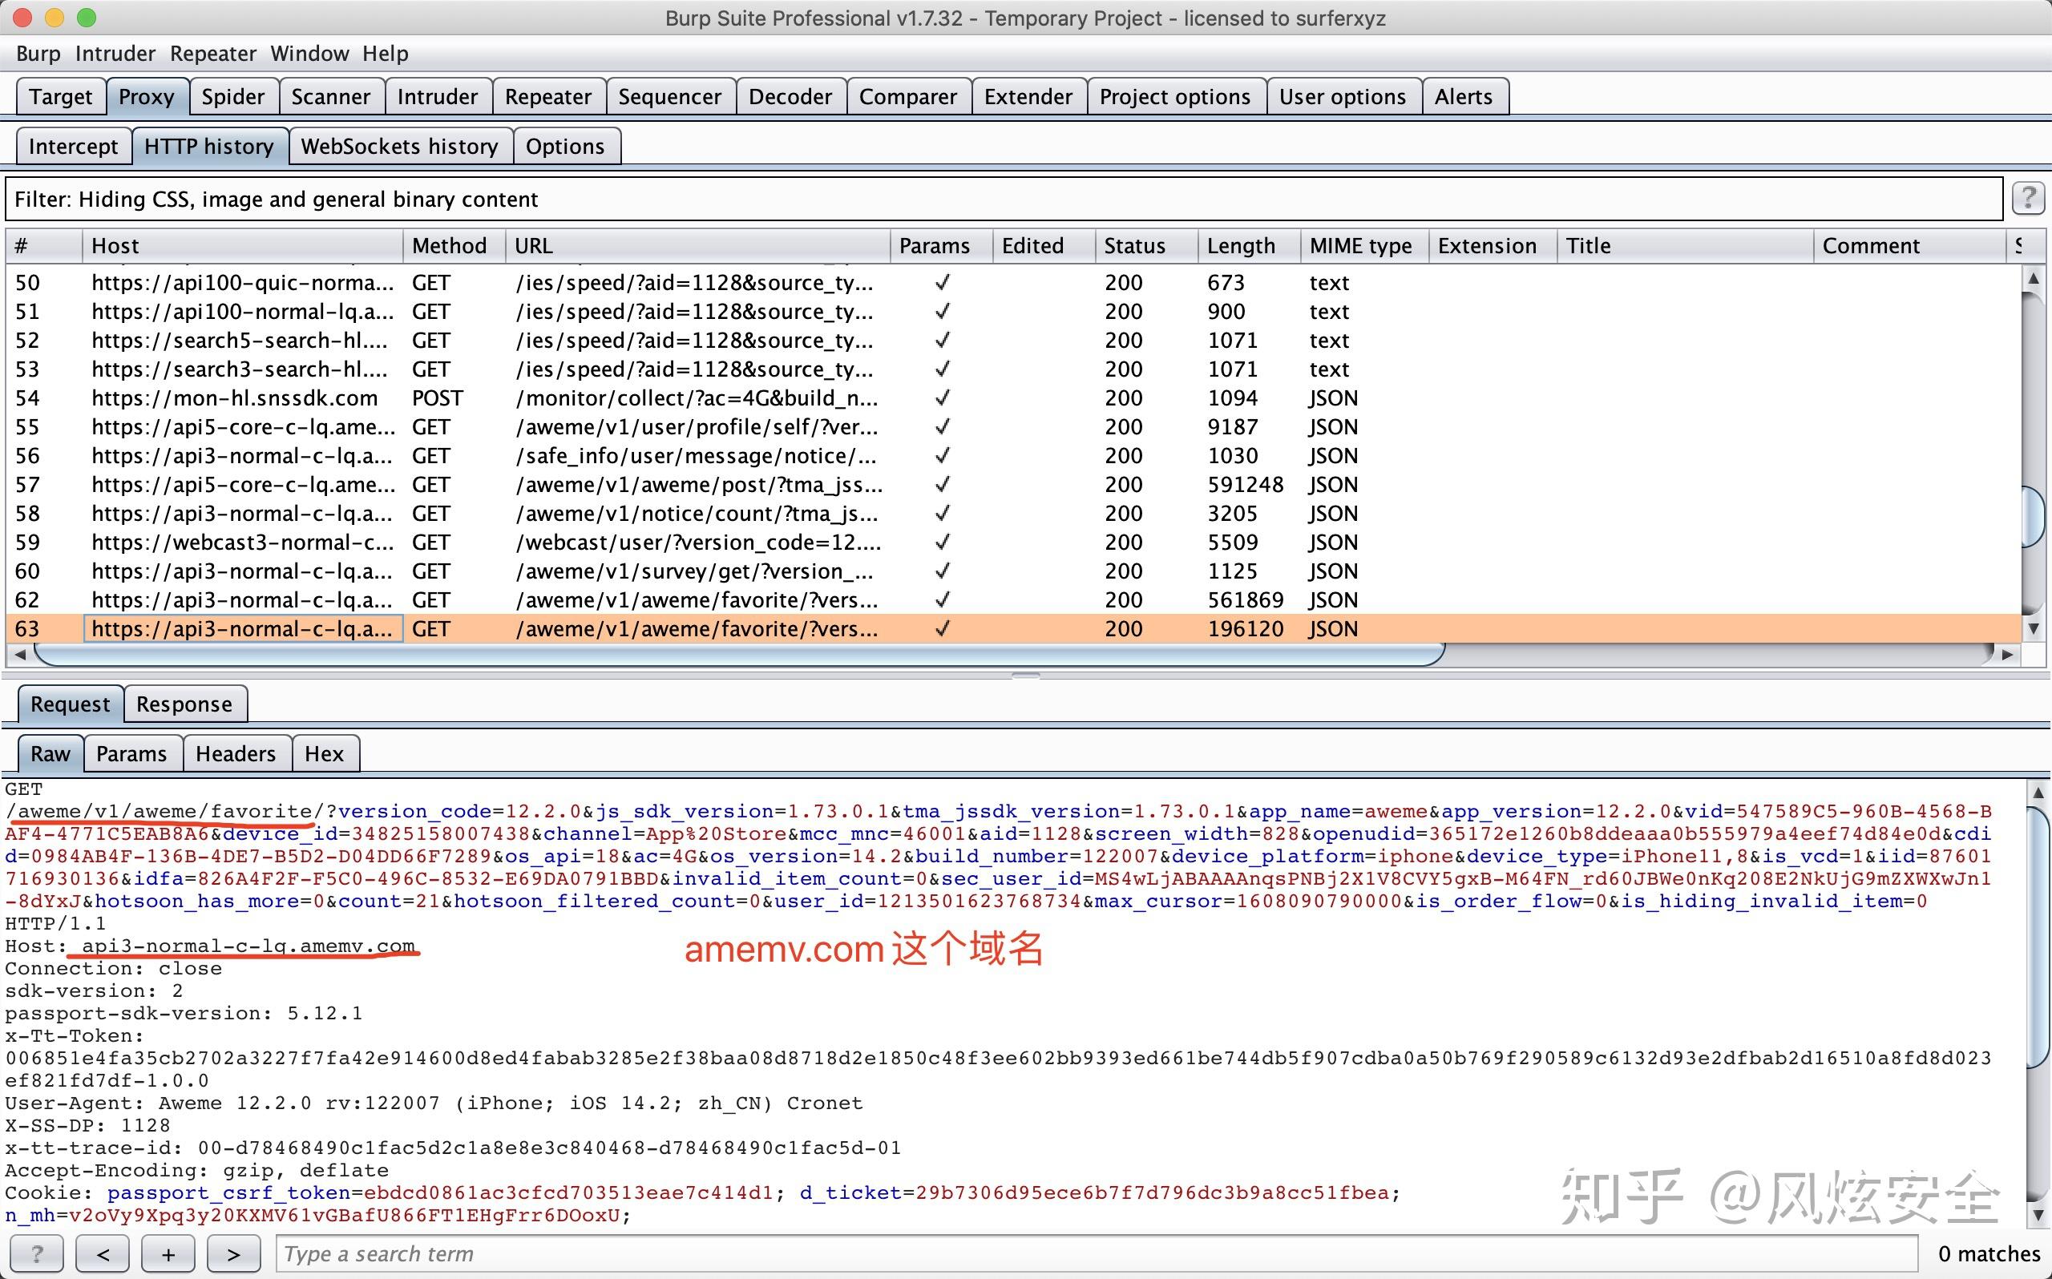Toggle the Intercept tab on
The height and width of the screenshot is (1279, 2052).
[x=68, y=144]
